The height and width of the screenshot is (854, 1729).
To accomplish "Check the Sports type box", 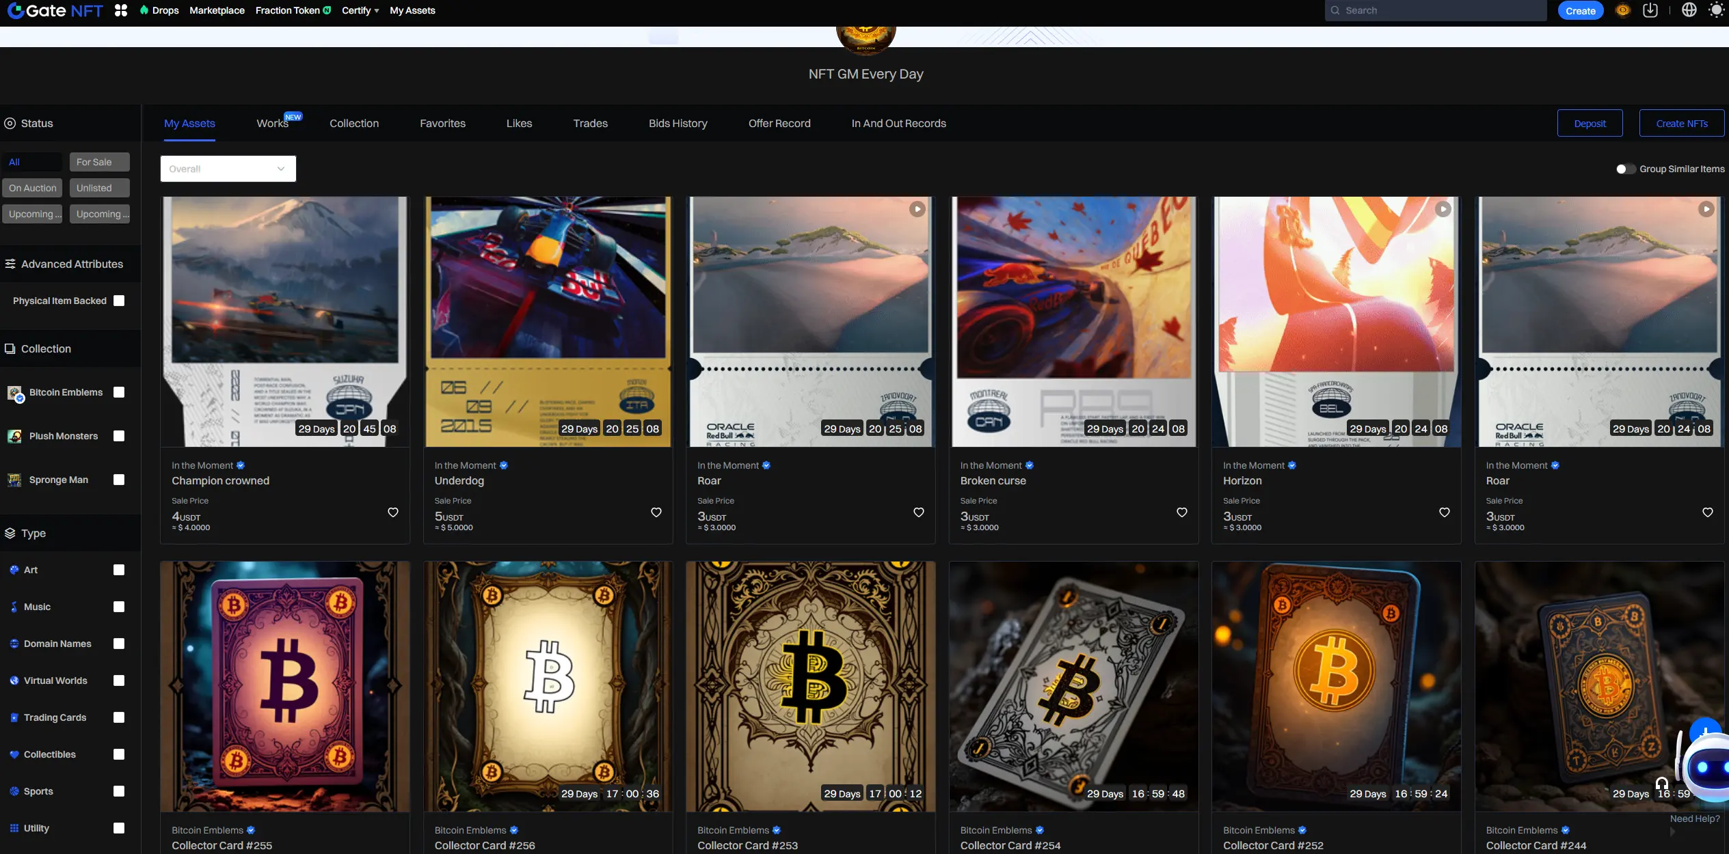I will [x=119, y=791].
